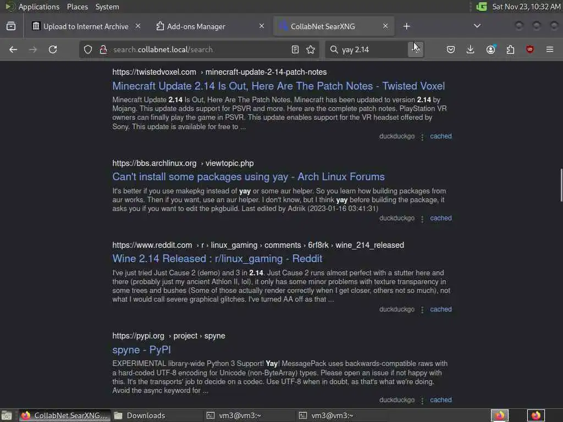This screenshot has height=422, width=563.
Task: Open a new tab with plus button
Action: 406,26
